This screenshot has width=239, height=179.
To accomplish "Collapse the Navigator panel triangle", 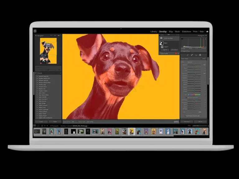I will coord(36,36).
